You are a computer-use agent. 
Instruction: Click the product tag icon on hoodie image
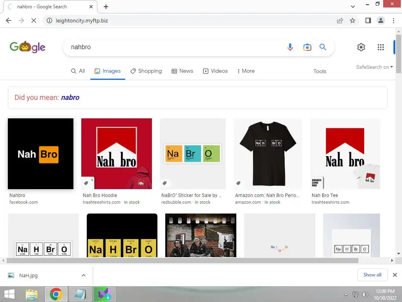[86, 183]
